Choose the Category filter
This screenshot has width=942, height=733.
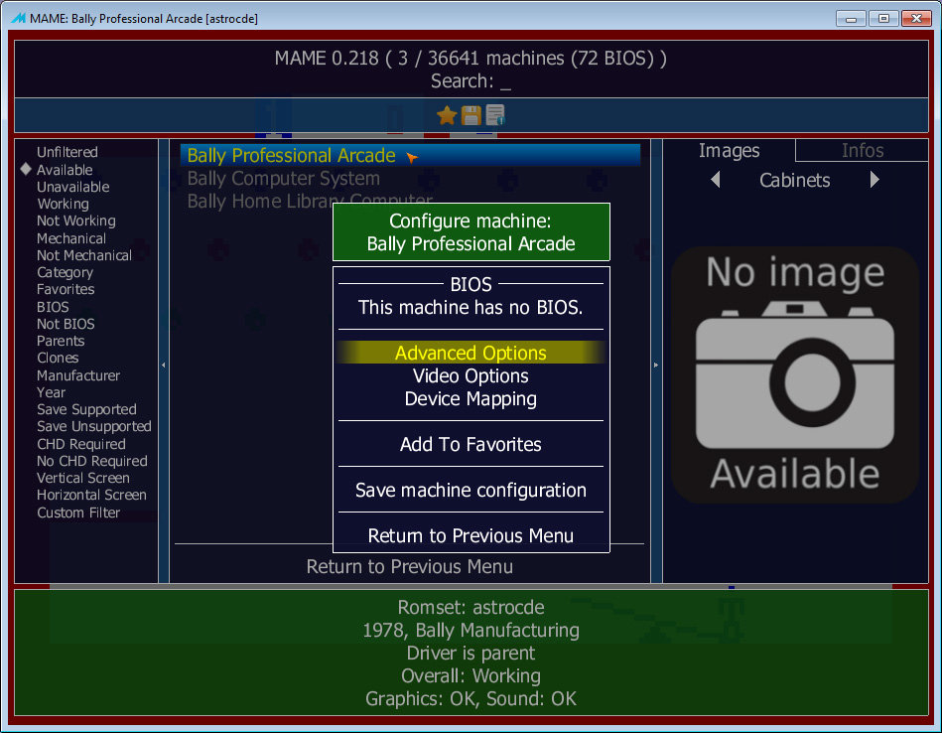[x=65, y=272]
